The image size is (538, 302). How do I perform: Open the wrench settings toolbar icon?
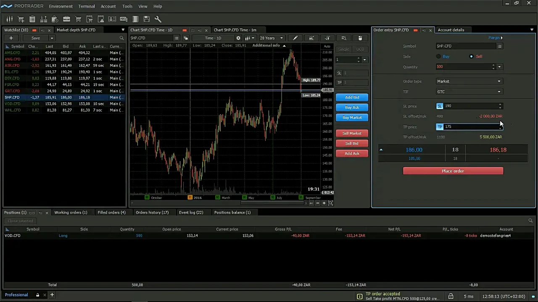(158, 19)
